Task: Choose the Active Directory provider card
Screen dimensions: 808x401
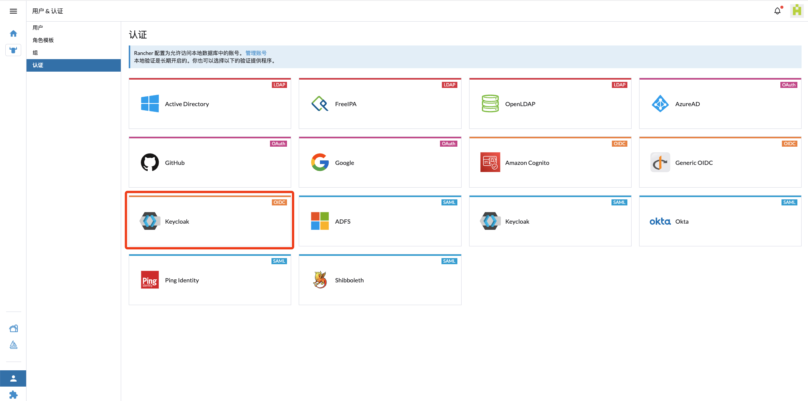Action: (210, 104)
